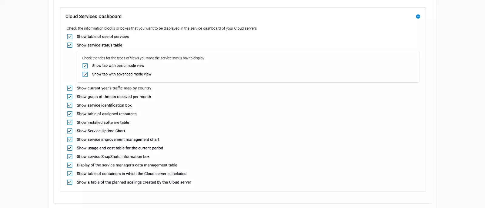The image size is (485, 208).
Task: Disable table of containers including Cloud server
Action: 70,174
